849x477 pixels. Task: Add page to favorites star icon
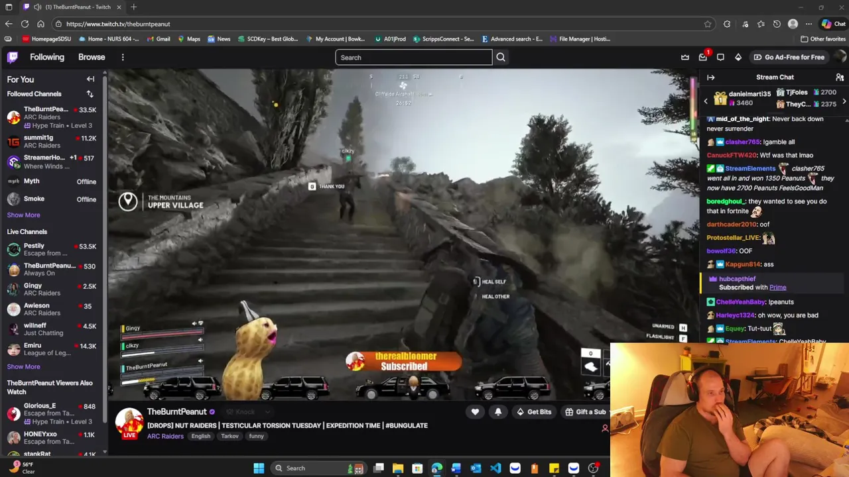click(708, 24)
